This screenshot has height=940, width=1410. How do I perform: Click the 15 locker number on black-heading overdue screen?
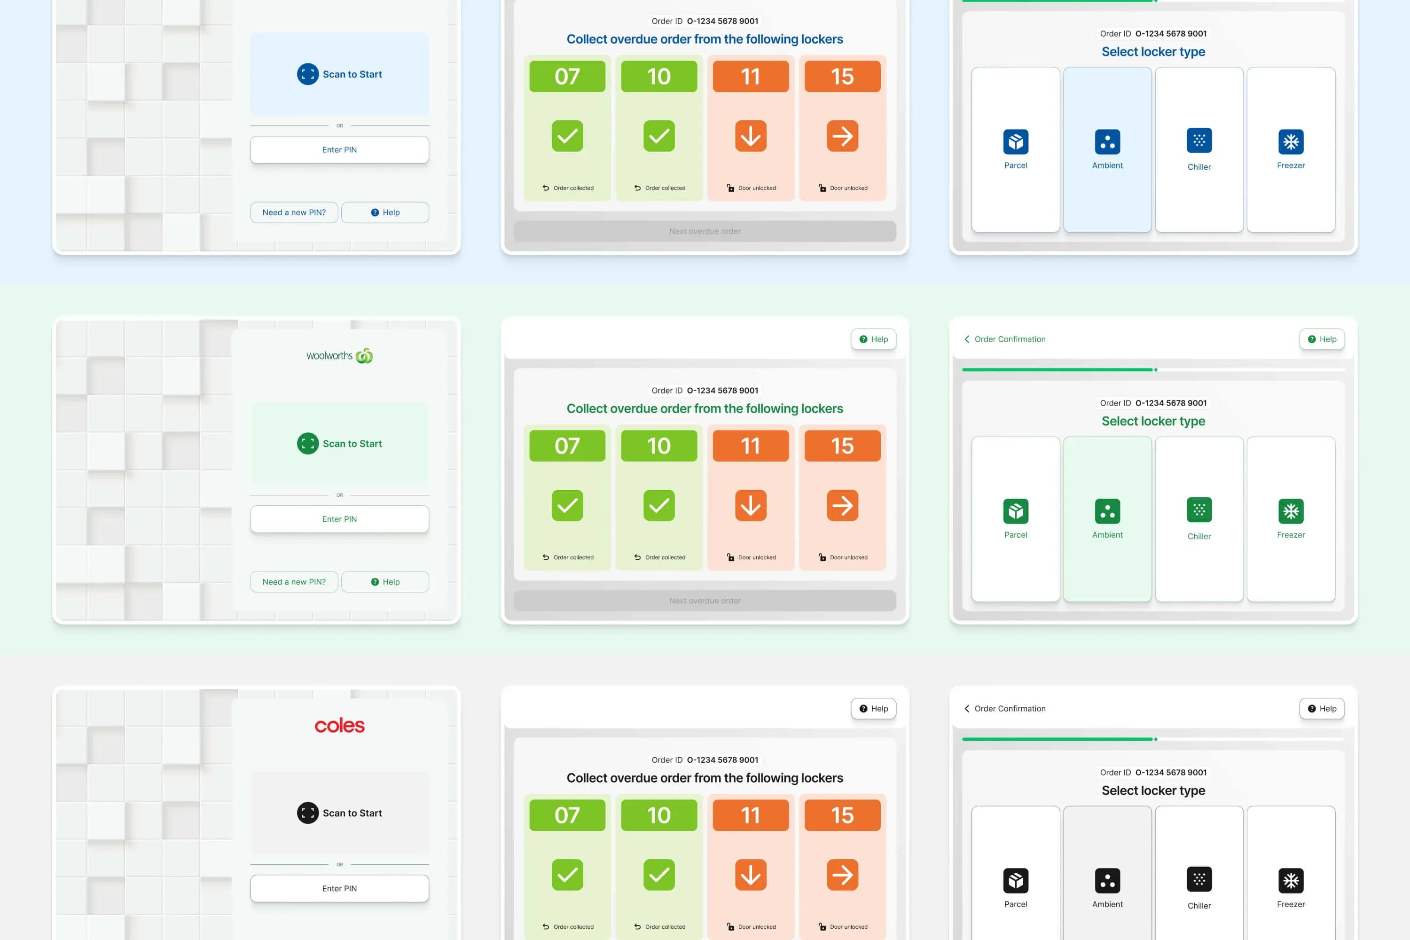tap(842, 815)
